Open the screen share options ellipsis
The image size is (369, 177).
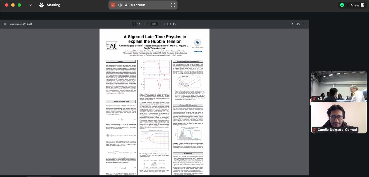173,5
